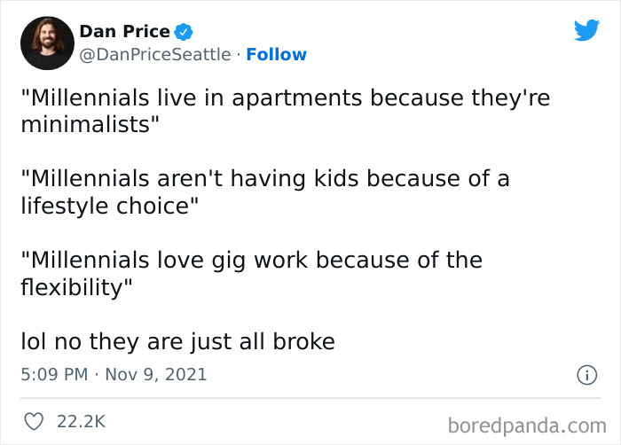The height and width of the screenshot is (445, 621).
Task: Like the tweet with the heart icon
Action: 33,422
